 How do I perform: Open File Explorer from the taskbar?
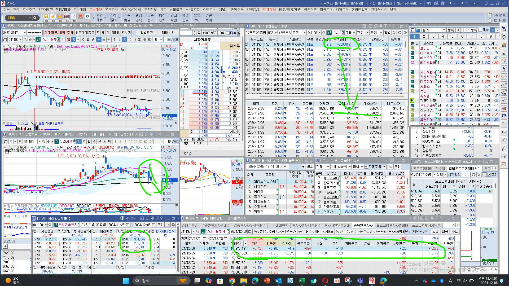coord(244,281)
